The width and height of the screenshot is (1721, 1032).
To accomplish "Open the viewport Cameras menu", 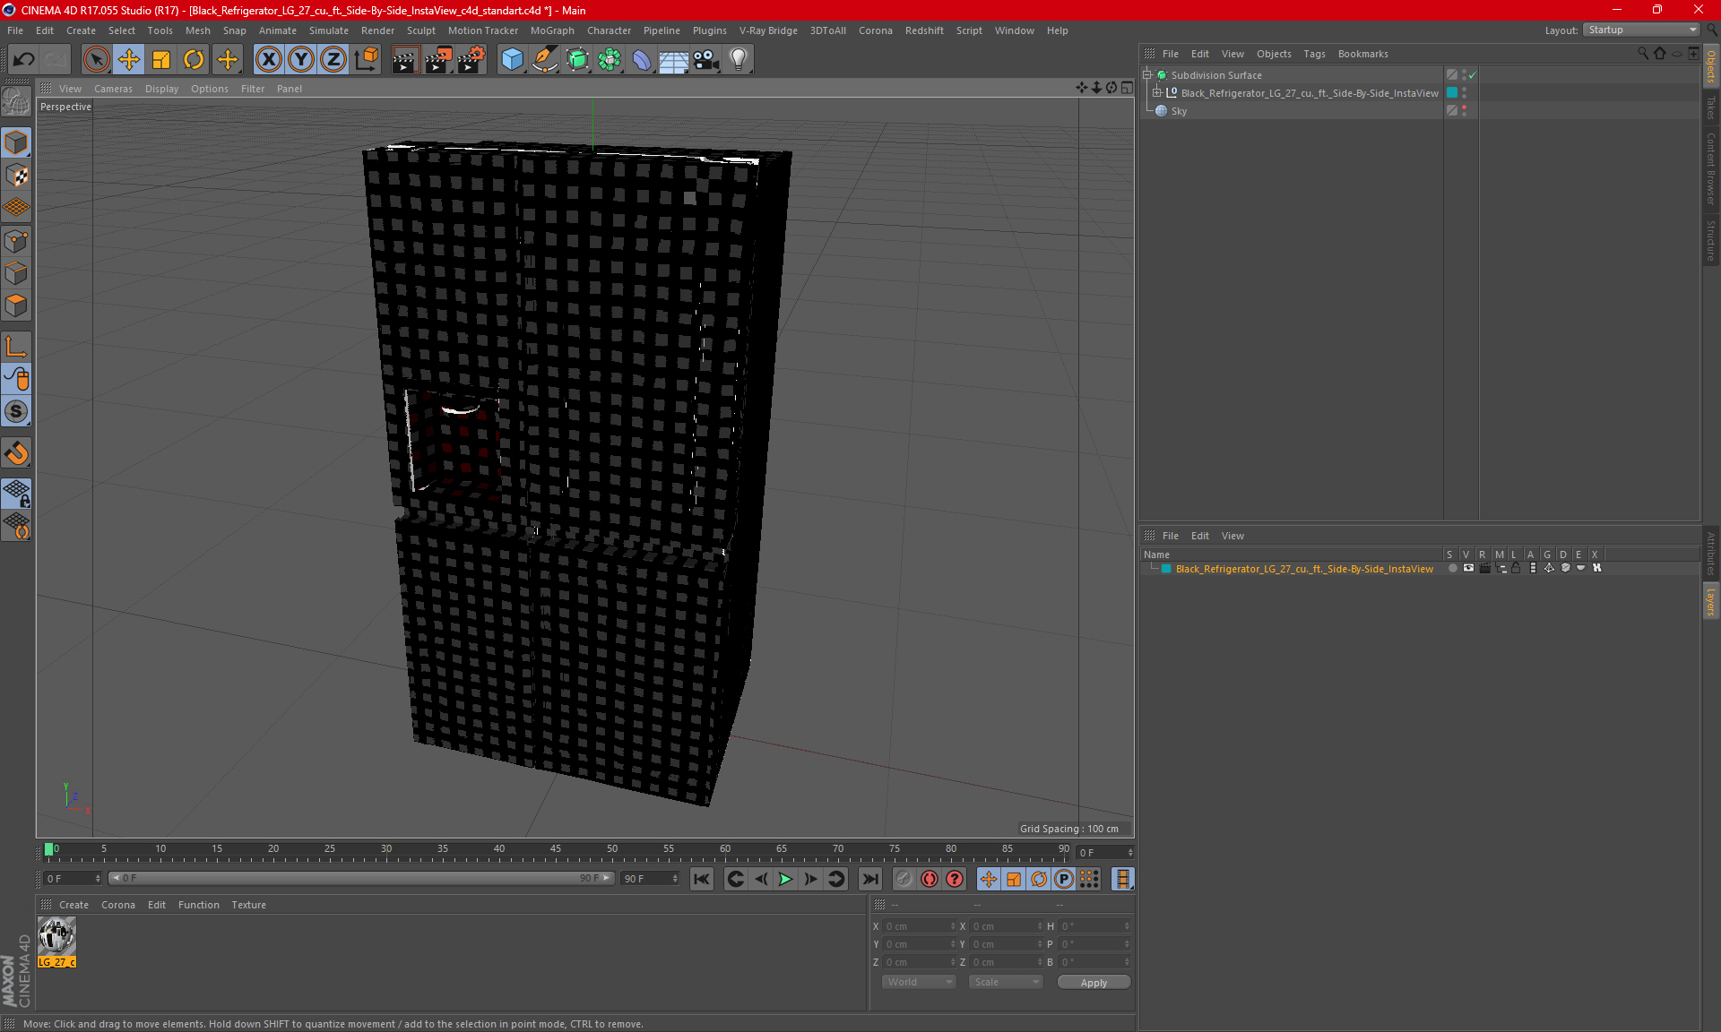I will point(113,89).
